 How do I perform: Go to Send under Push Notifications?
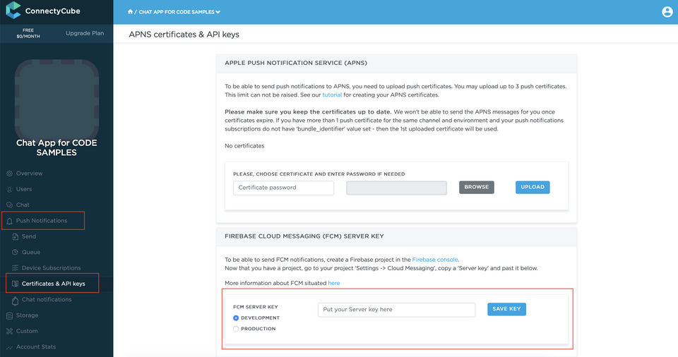[29, 236]
